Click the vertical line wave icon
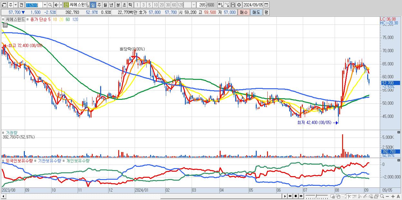 coord(360,196)
